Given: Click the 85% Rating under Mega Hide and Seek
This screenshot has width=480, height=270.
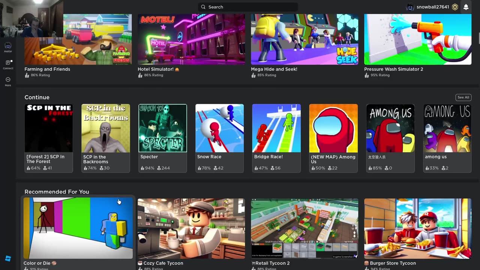Looking at the screenshot, I should pyautogui.click(x=264, y=75).
